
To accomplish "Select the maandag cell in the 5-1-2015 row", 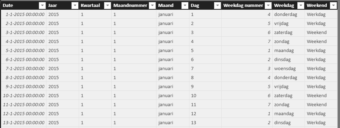I will pyautogui.click(x=288, y=51).
